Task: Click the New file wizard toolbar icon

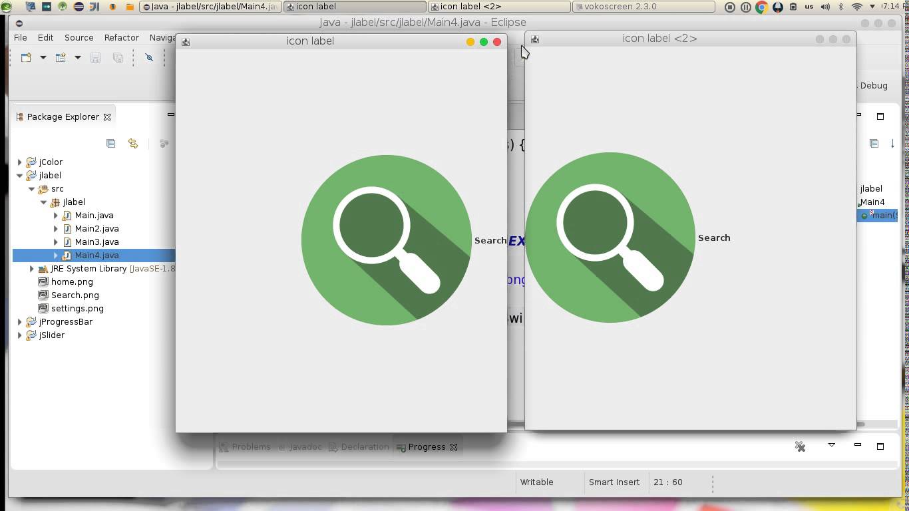Action: click(x=26, y=58)
